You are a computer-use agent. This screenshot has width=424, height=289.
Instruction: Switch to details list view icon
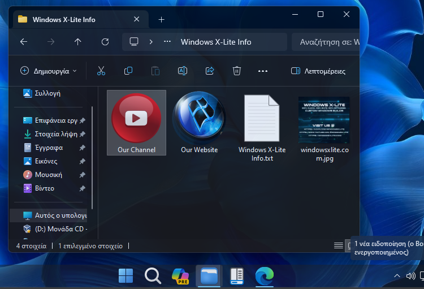pyautogui.click(x=339, y=245)
